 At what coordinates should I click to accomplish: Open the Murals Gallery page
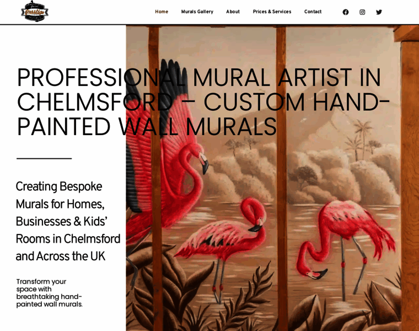pos(197,12)
